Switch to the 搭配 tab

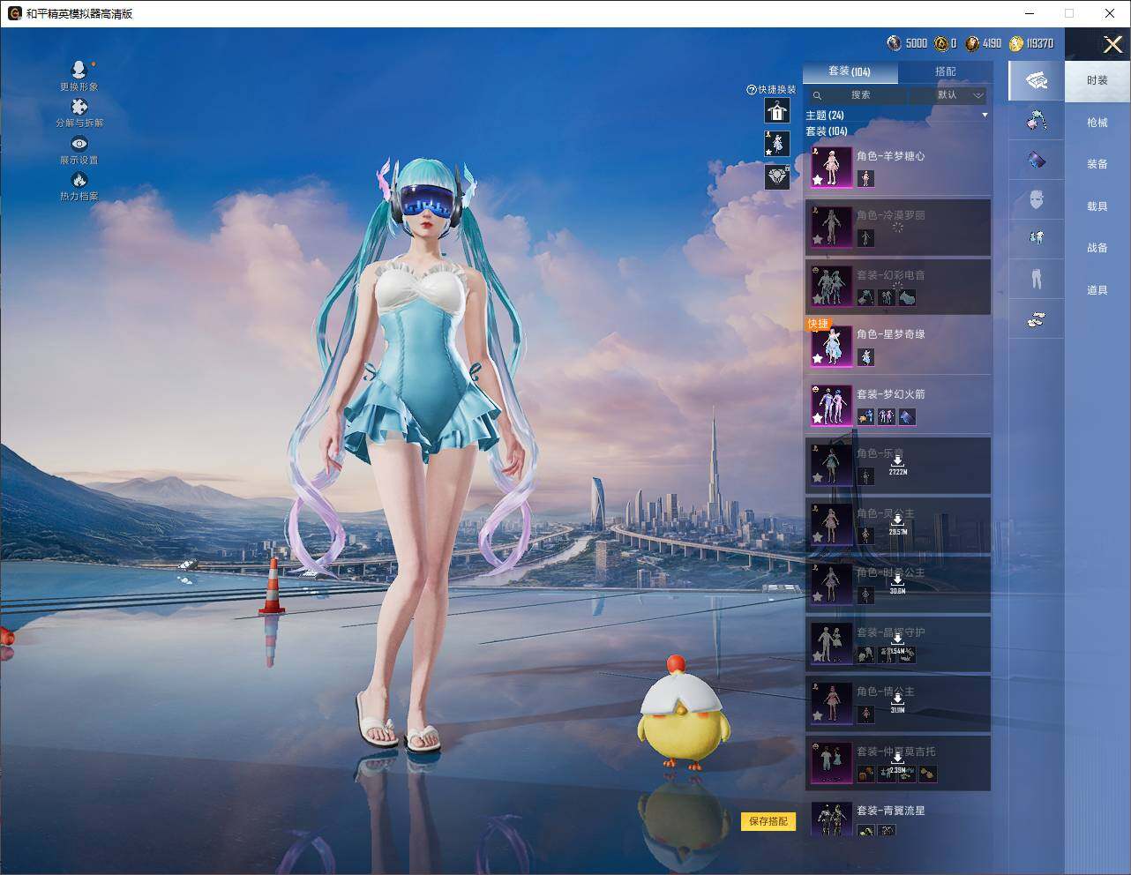[x=945, y=71]
